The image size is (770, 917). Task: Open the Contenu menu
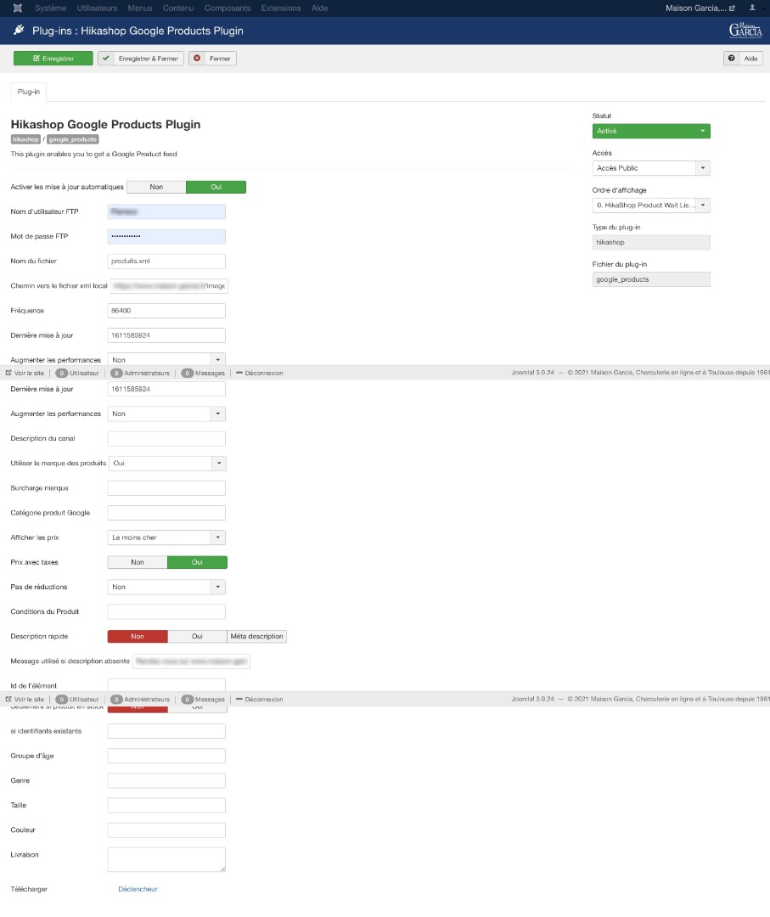[x=178, y=8]
